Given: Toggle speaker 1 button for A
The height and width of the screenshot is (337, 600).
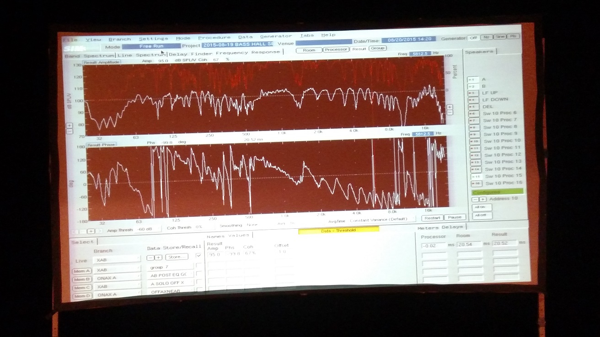Looking at the screenshot, I should coord(472,79).
